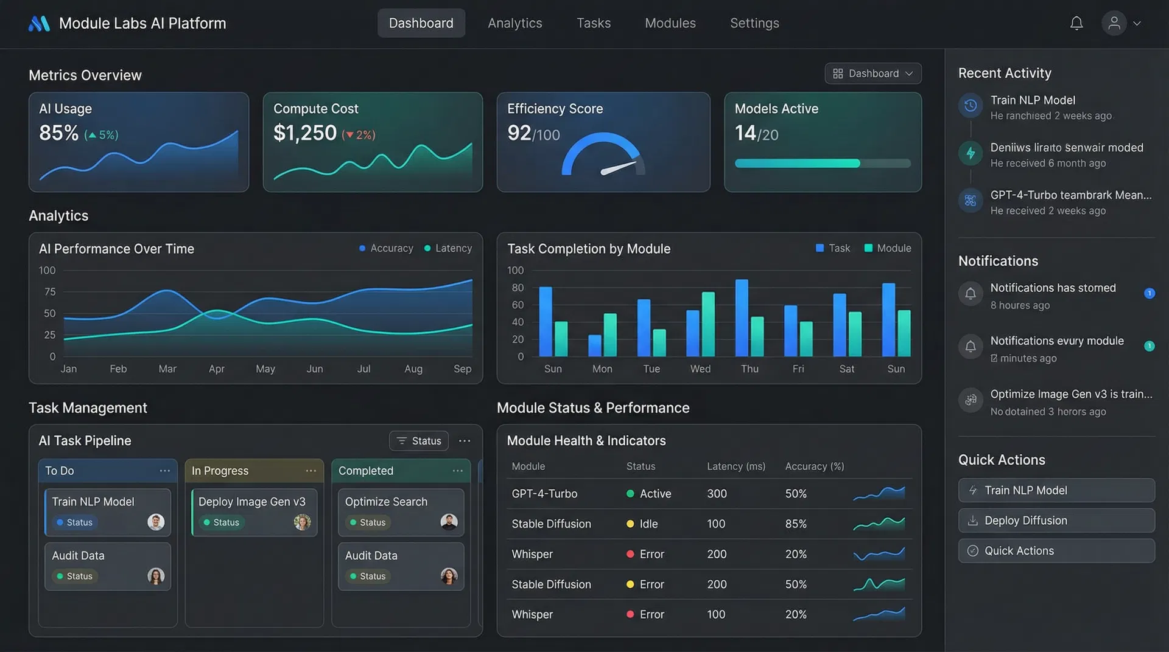Click the Quick Actions button

click(1056, 550)
